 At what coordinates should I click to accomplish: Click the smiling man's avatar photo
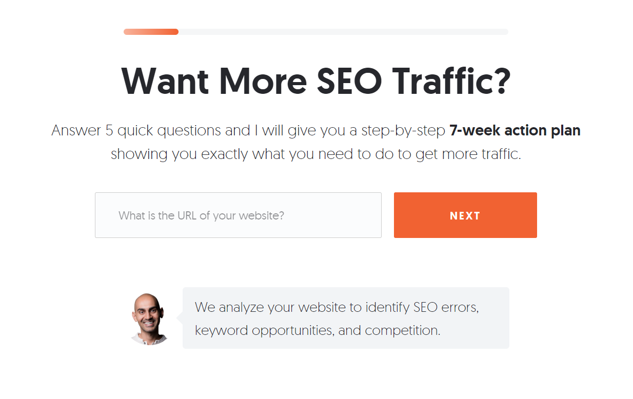pyautogui.click(x=149, y=318)
